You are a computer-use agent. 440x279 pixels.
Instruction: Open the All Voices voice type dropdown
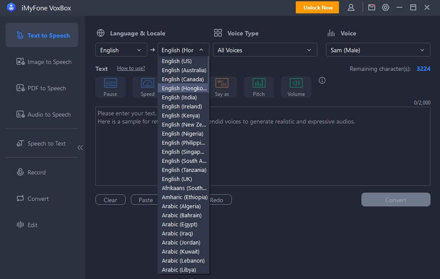265,50
